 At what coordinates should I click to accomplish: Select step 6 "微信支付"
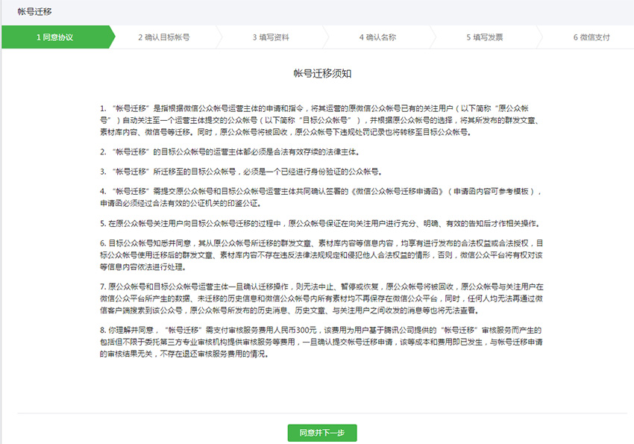click(x=591, y=37)
